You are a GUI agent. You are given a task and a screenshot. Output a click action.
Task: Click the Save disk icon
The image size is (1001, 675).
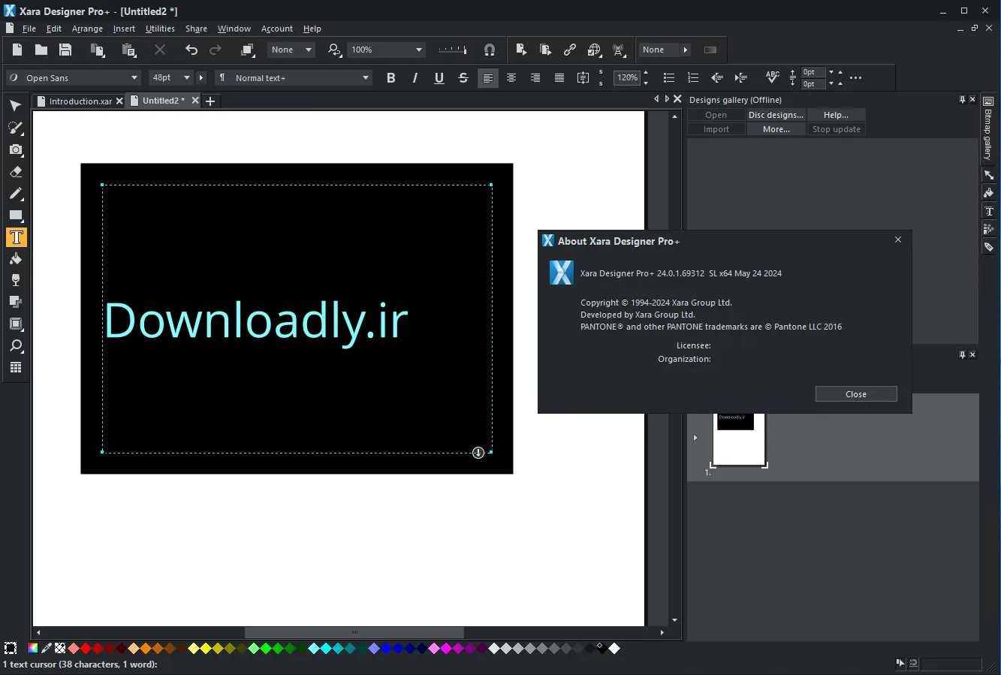[x=65, y=50]
